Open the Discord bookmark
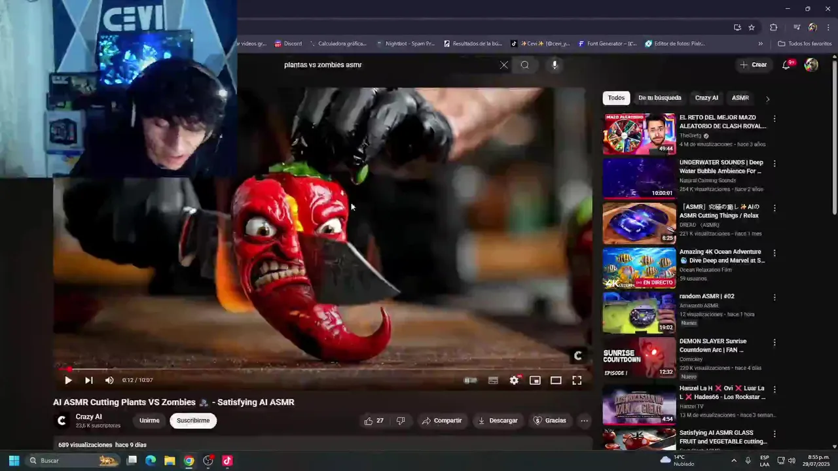838x471 pixels. pyautogui.click(x=288, y=44)
